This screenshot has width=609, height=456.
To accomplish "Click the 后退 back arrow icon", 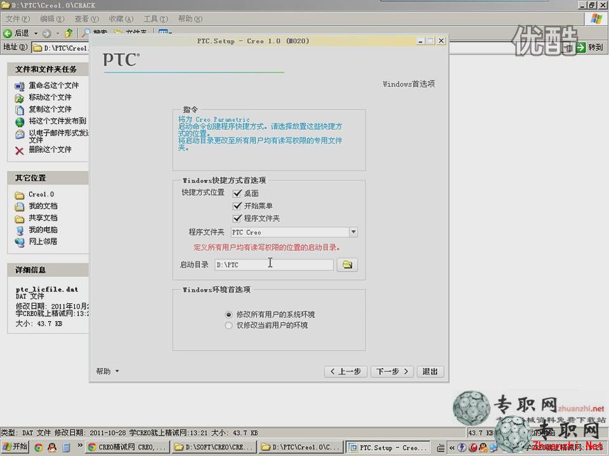I will coord(8,34).
